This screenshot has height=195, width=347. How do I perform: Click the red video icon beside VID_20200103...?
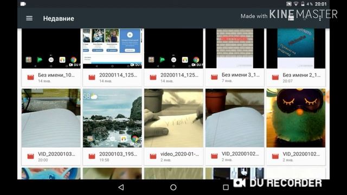pyautogui.click(x=30, y=157)
